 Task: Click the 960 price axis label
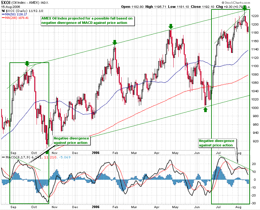[x=256, y=125]
